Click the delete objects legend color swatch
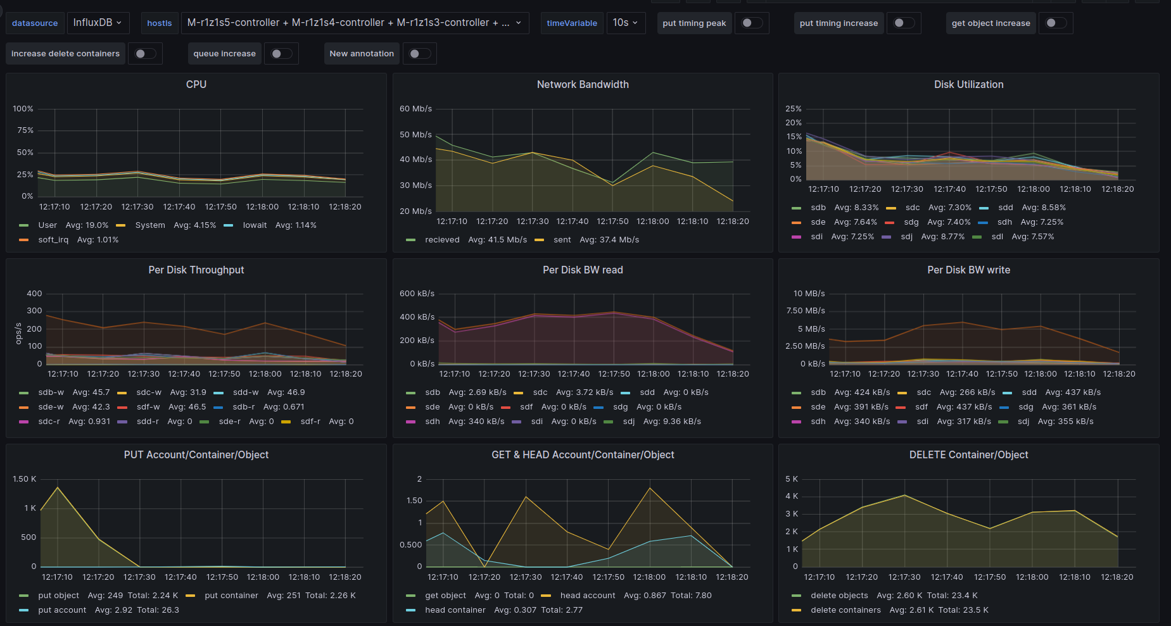Image resolution: width=1171 pixels, height=626 pixels. coord(796,596)
